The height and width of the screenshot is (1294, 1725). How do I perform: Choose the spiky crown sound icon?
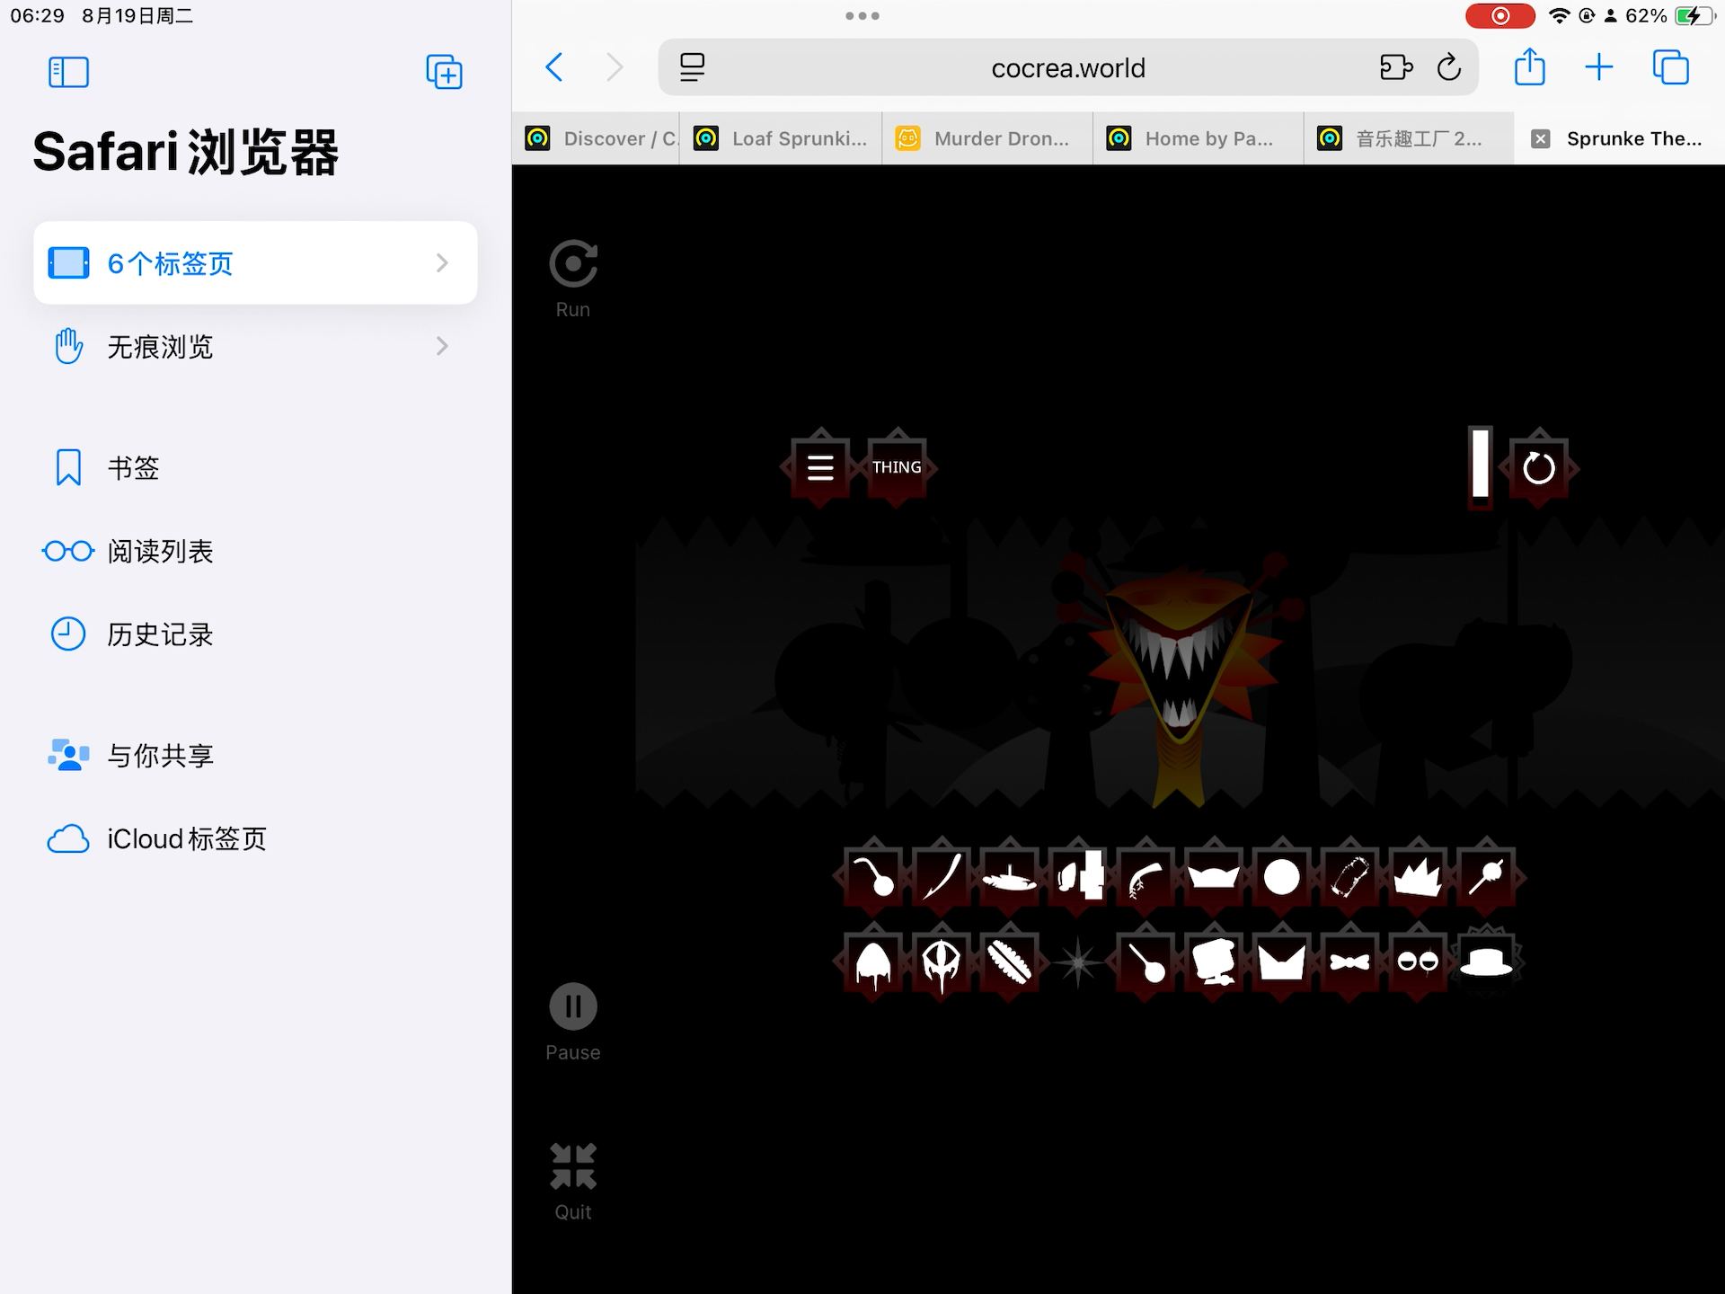1418,877
